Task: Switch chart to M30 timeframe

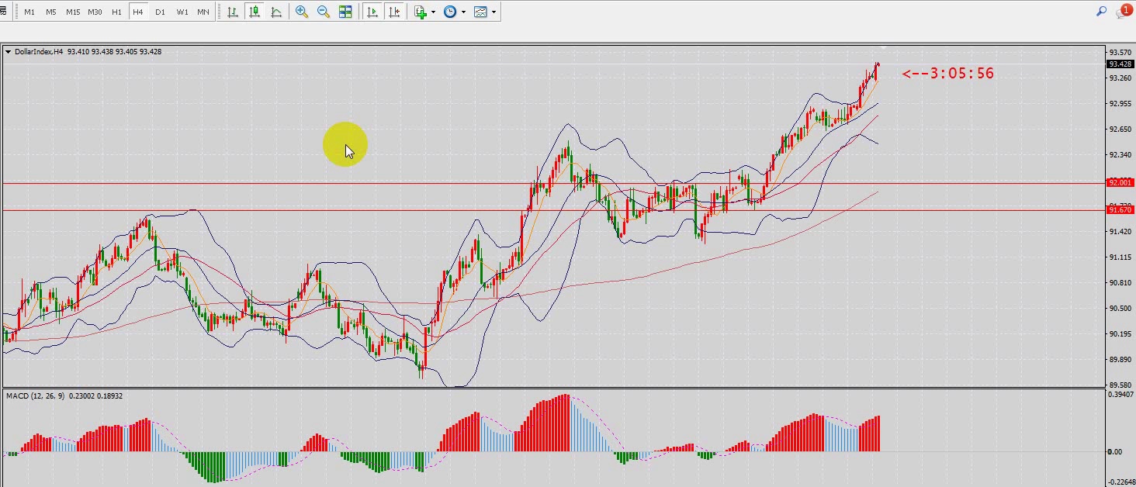Action: pyautogui.click(x=95, y=12)
